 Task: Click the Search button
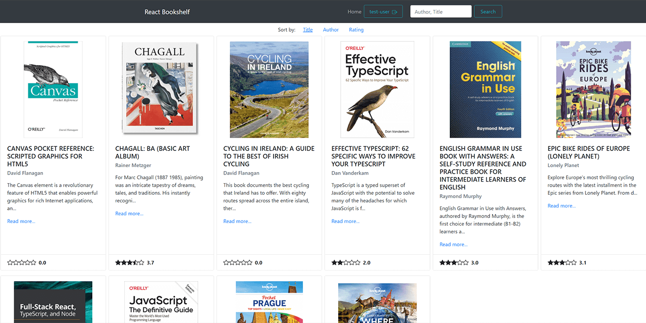[488, 11]
